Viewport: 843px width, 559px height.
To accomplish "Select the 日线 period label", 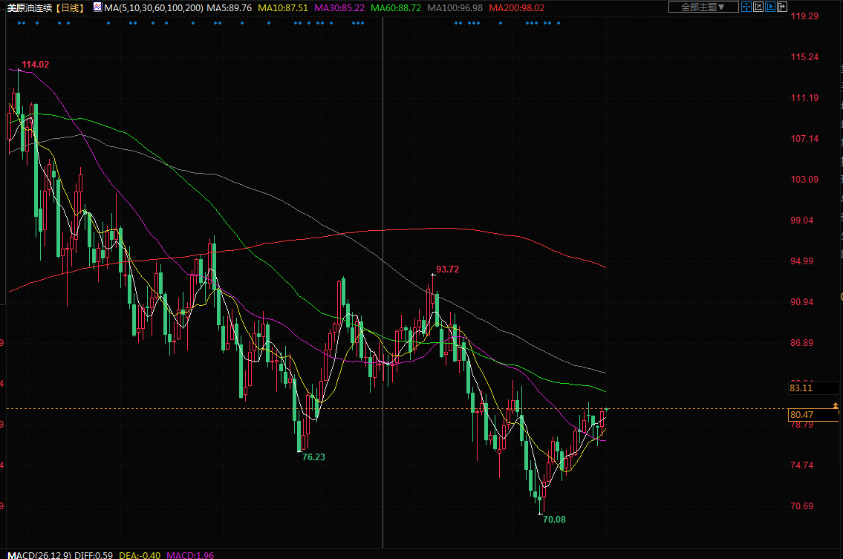I will click(x=71, y=7).
